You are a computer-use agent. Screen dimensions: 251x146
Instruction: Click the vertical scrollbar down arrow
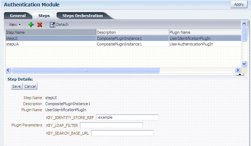(x=244, y=64)
